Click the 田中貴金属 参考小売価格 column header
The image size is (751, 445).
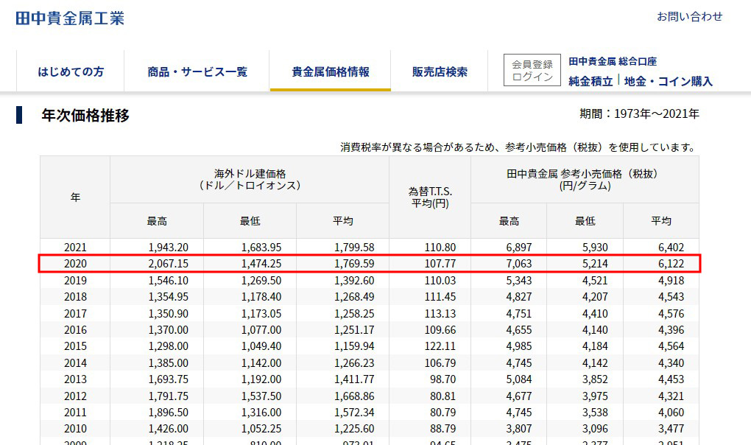(585, 179)
